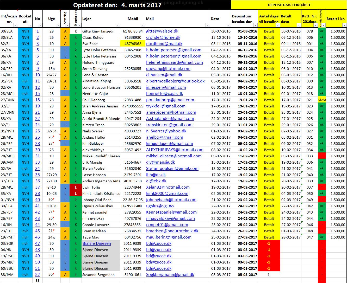Open bmadsen@bnautoteknik.dk mail link
The width and height of the screenshot is (347, 283).
(x=172, y=231)
